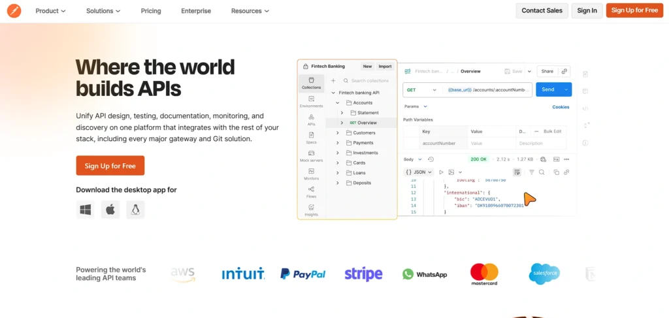This screenshot has height=318, width=669.
Task: Click the Share button
Action: 547,72
